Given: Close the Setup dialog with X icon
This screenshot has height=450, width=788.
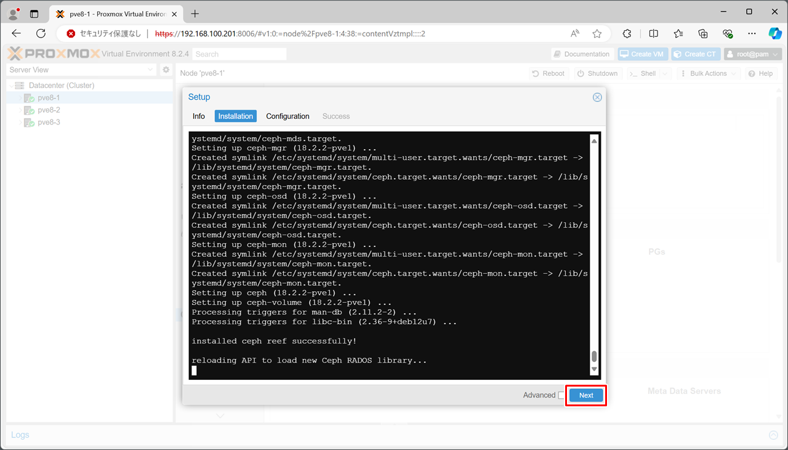Looking at the screenshot, I should point(597,97).
